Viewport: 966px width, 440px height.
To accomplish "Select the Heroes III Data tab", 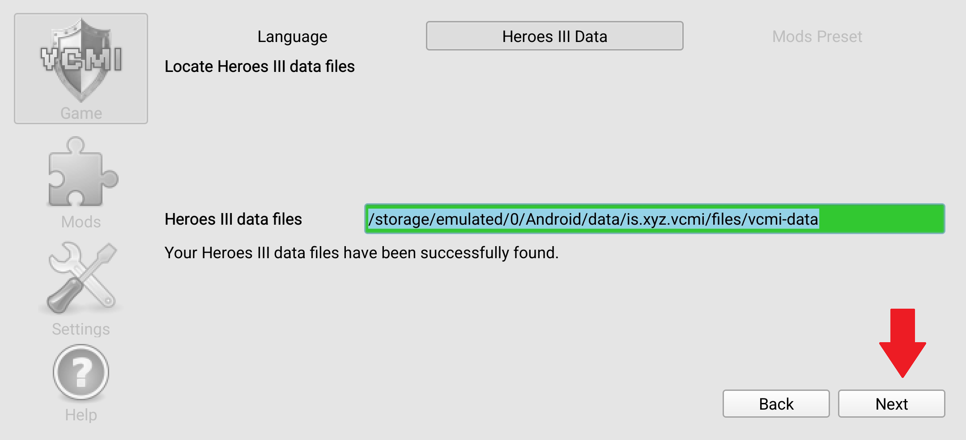I will point(554,36).
